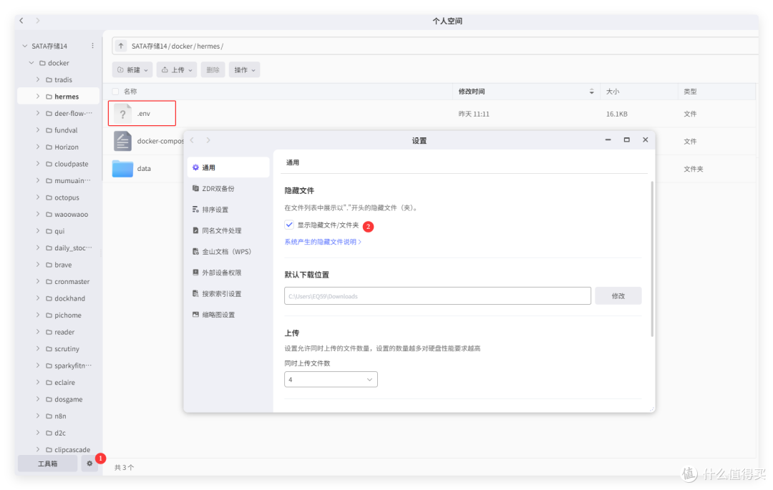
Task: Open 金山文档（WPS）settings section
Action: coord(228,252)
